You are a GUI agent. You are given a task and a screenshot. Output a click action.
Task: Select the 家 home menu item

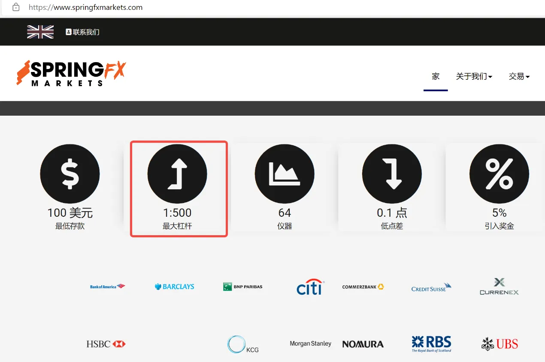coord(436,76)
